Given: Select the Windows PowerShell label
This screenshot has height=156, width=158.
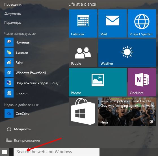Looking at the screenshot, I should (31, 73).
